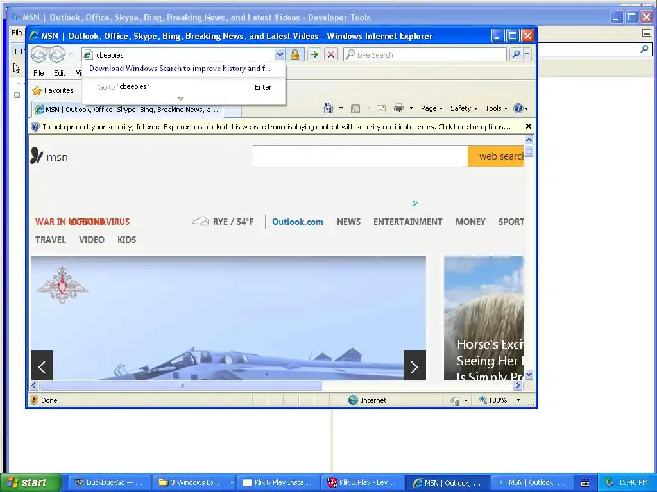Expand the autocomplete list chevron
Image resolution: width=657 pixels, height=492 pixels.
180,99
